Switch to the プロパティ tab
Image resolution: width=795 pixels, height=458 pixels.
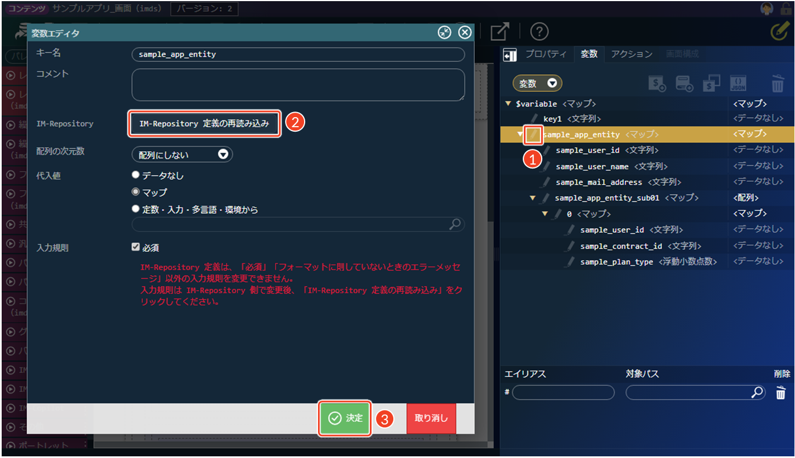tap(546, 54)
